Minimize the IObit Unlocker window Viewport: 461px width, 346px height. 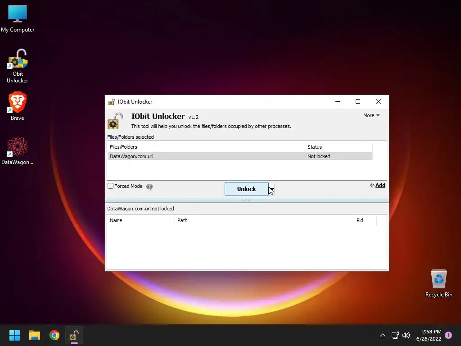tap(338, 101)
